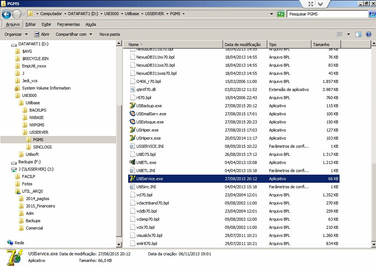Click the Nova pasta button

point(110,34)
